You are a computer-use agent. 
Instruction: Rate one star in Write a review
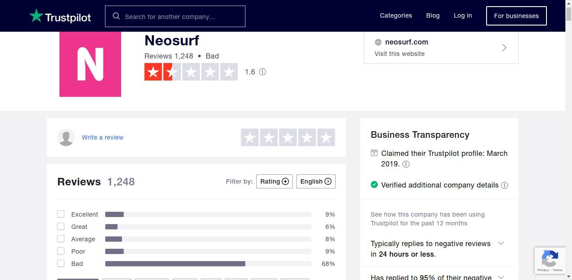tap(250, 137)
